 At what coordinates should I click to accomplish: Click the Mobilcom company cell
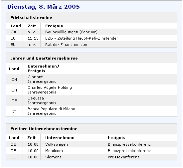pyautogui.click(x=54, y=151)
